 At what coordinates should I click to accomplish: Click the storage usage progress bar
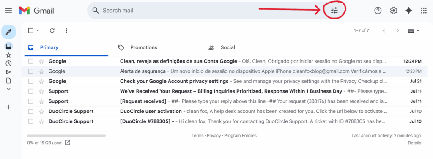66,136
